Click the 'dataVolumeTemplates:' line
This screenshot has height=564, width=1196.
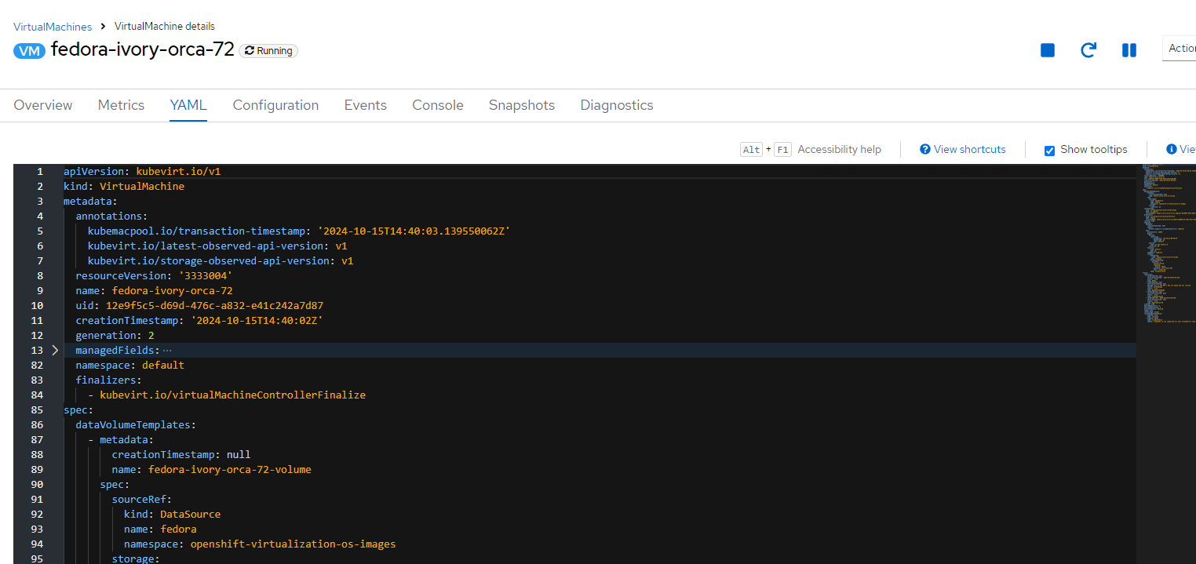pyautogui.click(x=136, y=425)
